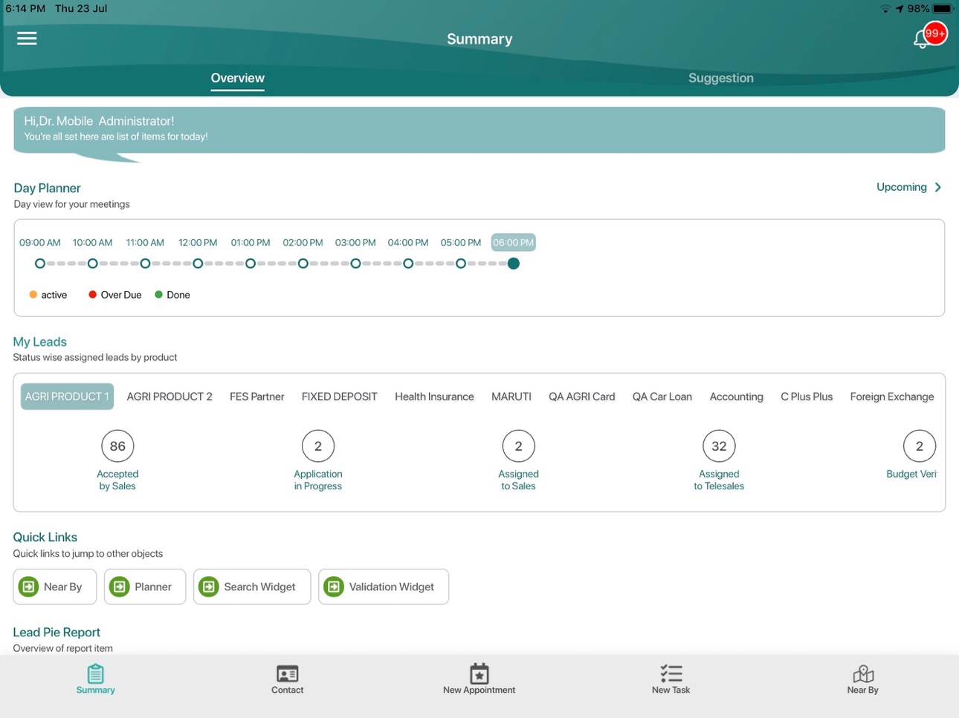Choose the Health Insurance product tab
Screen dimensions: 959x718
tap(434, 396)
